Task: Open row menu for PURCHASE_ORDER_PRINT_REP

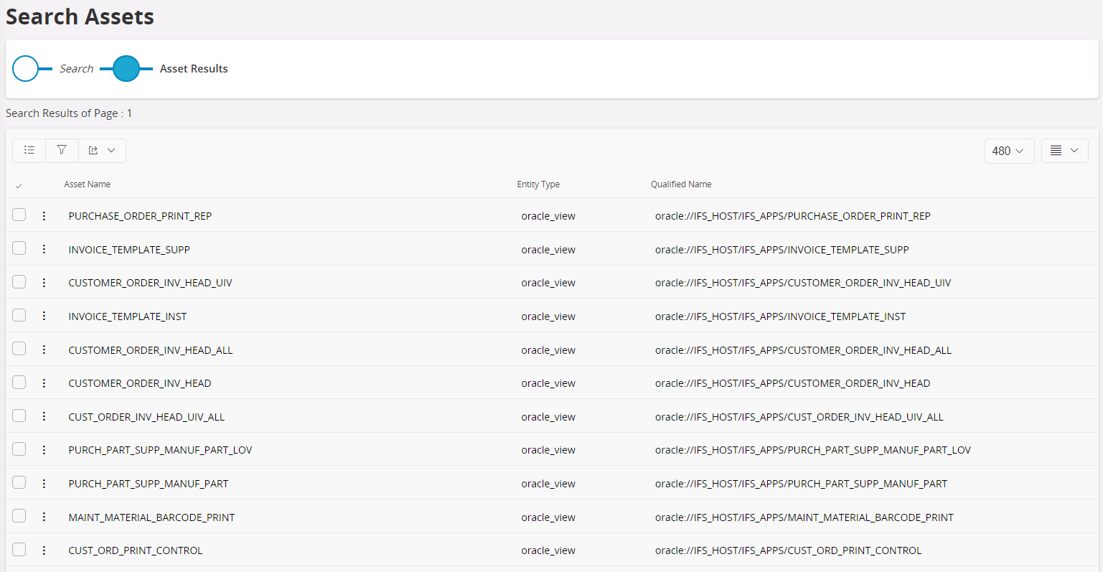Action: point(44,216)
